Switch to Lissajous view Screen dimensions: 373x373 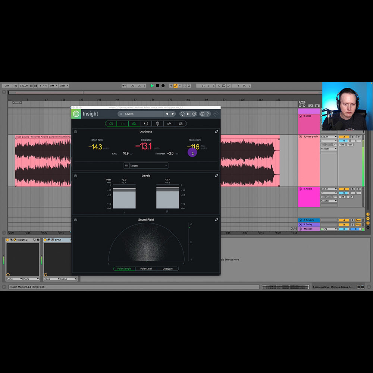[x=167, y=269]
